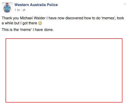
Task: Click 'a while but I got there' text
Action: click(x=19, y=23)
